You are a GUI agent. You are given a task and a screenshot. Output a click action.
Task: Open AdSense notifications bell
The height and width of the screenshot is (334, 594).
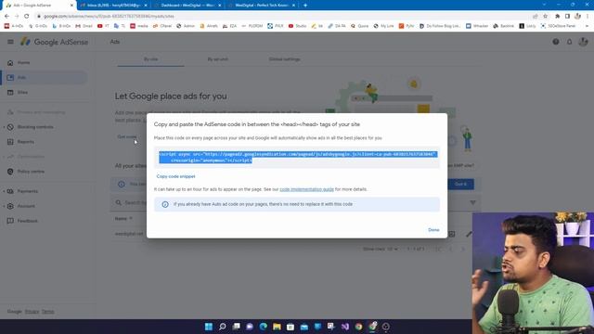pyautogui.click(x=569, y=42)
